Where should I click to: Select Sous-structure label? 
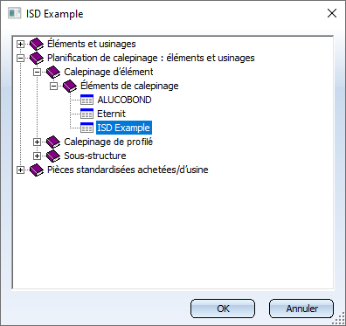(x=95, y=156)
